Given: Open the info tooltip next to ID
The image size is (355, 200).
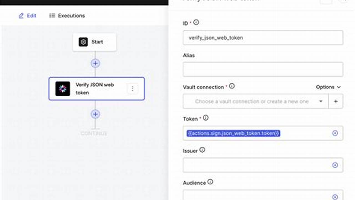Looking at the screenshot, I should pyautogui.click(x=196, y=23).
